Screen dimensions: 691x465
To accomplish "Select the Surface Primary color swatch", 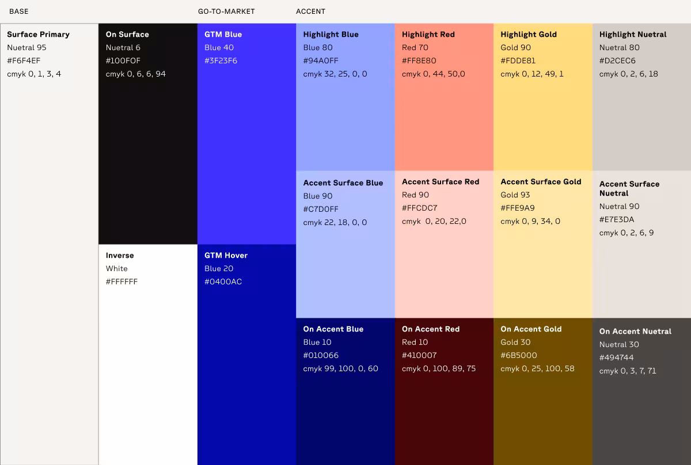I will (50, 244).
